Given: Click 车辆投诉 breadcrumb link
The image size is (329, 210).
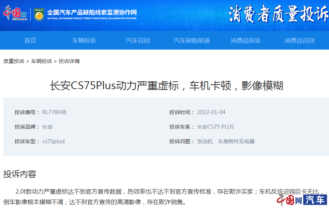Looking at the screenshot, I should pos(41,61).
